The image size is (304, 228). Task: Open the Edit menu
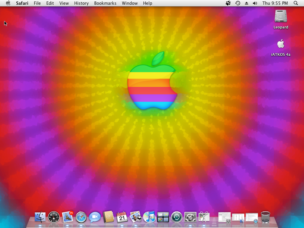tap(50, 3)
